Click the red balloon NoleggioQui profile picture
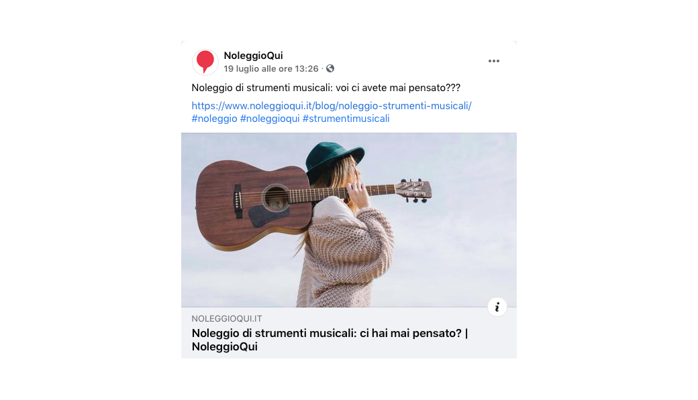Screen dimensions: 698x400 (x=205, y=62)
